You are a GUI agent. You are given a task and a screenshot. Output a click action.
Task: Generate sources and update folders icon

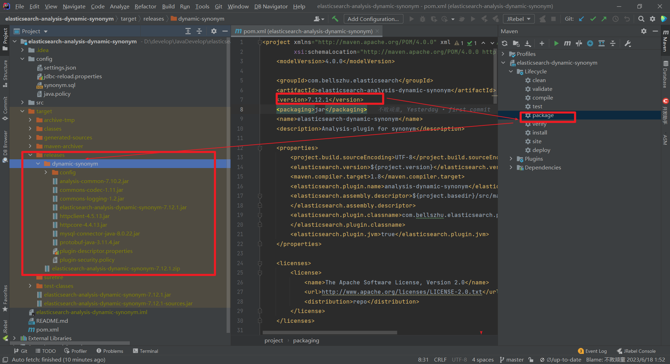click(516, 43)
